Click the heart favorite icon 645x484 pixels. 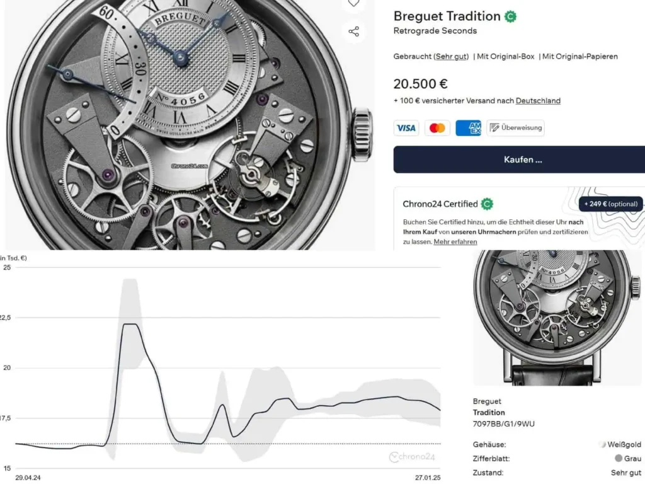[354, 3]
